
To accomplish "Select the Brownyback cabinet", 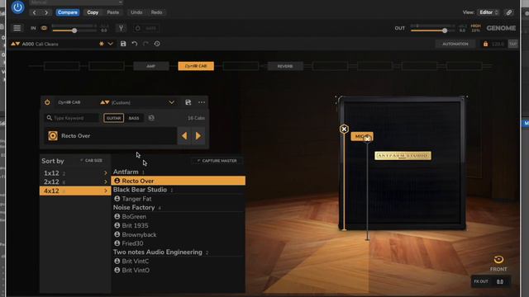I will pyautogui.click(x=179, y=234).
